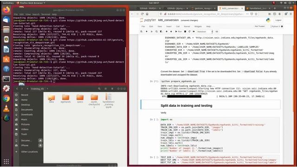Select Videos in Files sidebar

click(x=25, y=129)
